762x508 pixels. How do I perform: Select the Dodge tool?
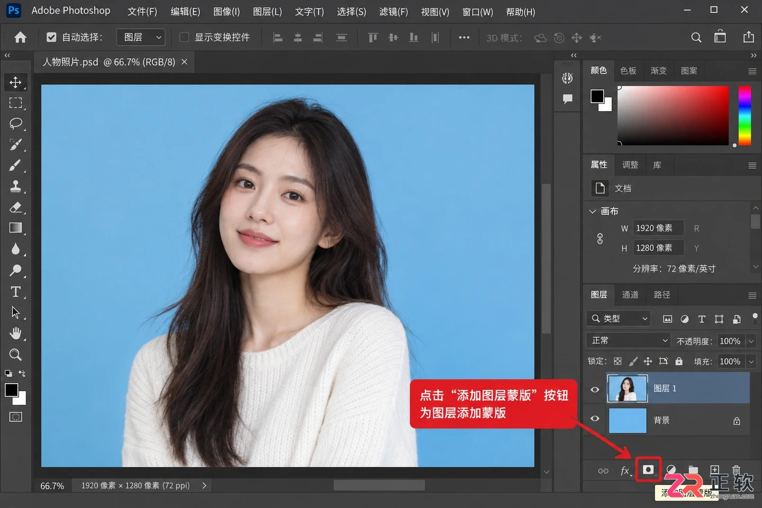15,270
